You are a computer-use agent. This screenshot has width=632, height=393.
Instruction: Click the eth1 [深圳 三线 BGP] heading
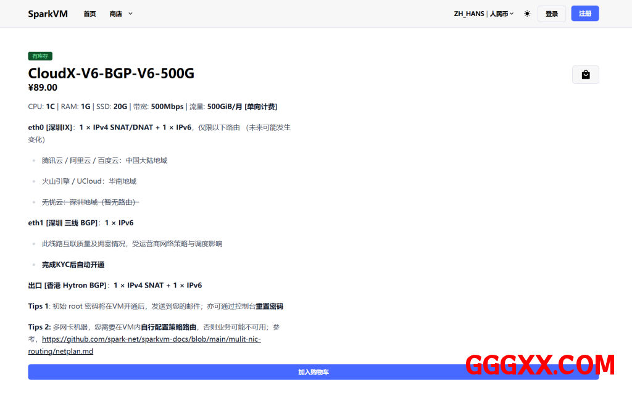click(x=62, y=223)
